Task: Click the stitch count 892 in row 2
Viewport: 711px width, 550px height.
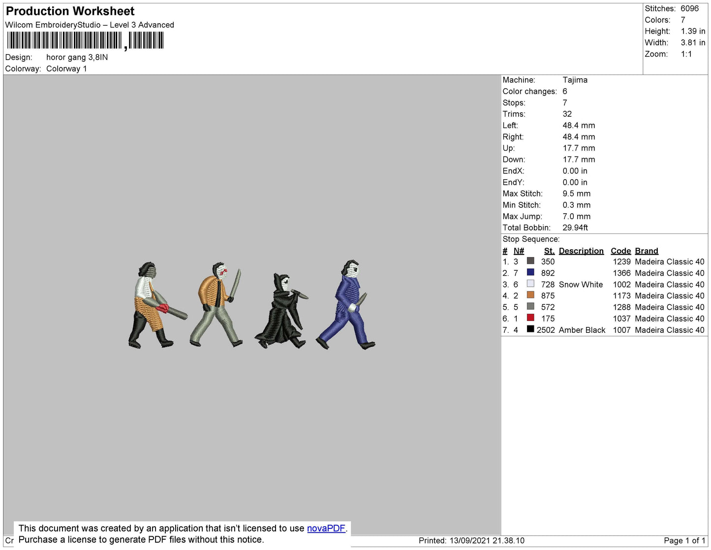Action: [x=548, y=273]
